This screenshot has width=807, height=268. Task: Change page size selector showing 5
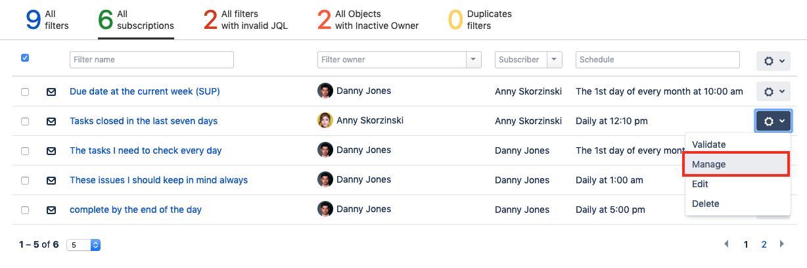point(83,245)
